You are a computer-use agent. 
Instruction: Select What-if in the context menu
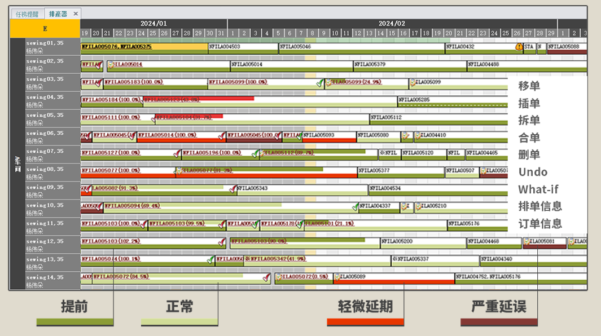click(538, 189)
